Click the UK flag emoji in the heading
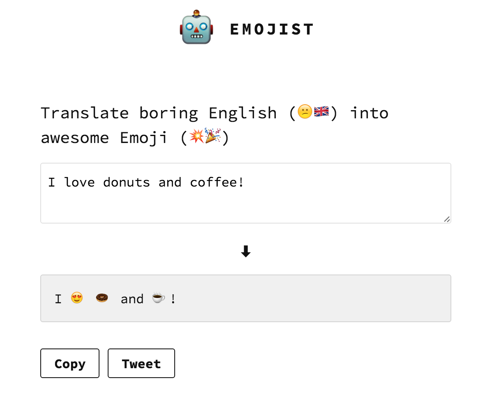Screen dimensions: 499x406 tap(321, 111)
